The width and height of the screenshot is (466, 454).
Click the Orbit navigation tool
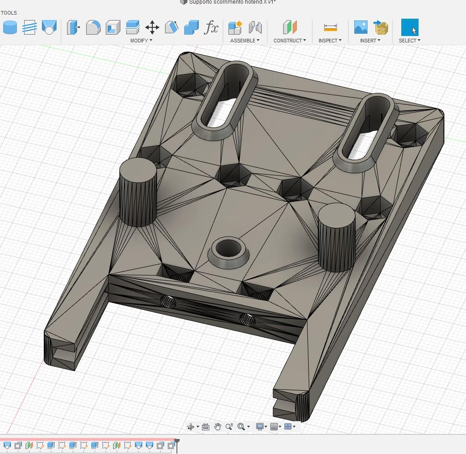(191, 427)
